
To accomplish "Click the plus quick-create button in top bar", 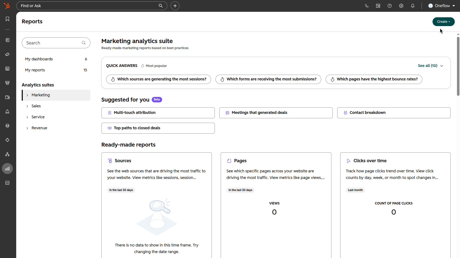I will (175, 6).
